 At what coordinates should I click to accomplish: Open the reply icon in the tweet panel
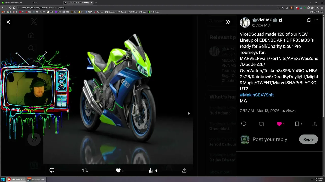tap(244, 124)
